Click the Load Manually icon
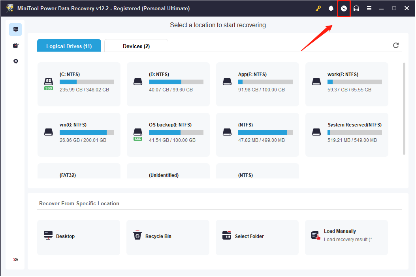The image size is (416, 277). pyautogui.click(x=316, y=235)
